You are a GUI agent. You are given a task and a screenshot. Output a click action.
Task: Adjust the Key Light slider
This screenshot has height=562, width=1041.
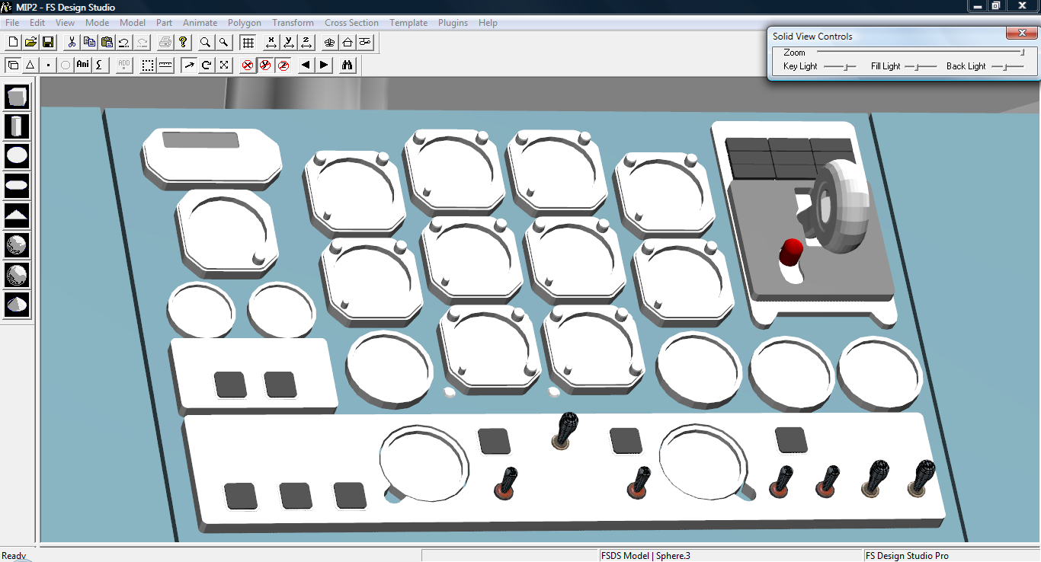tap(841, 67)
